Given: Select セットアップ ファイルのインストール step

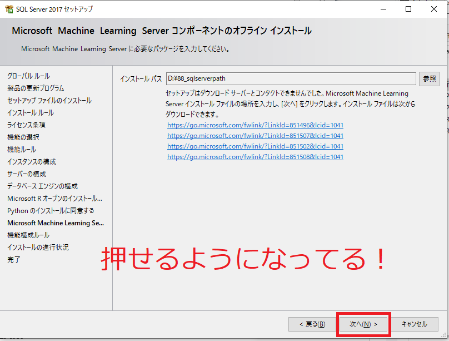Looking at the screenshot, I should point(49,101).
